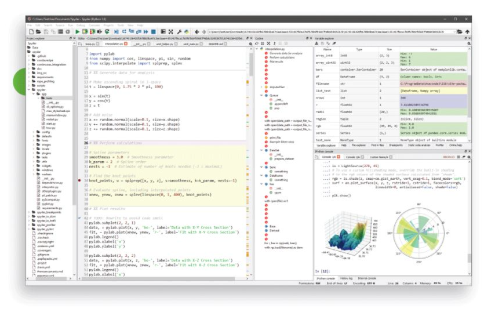
Task: Stop debugging with the blue square icon
Action: (154, 32)
